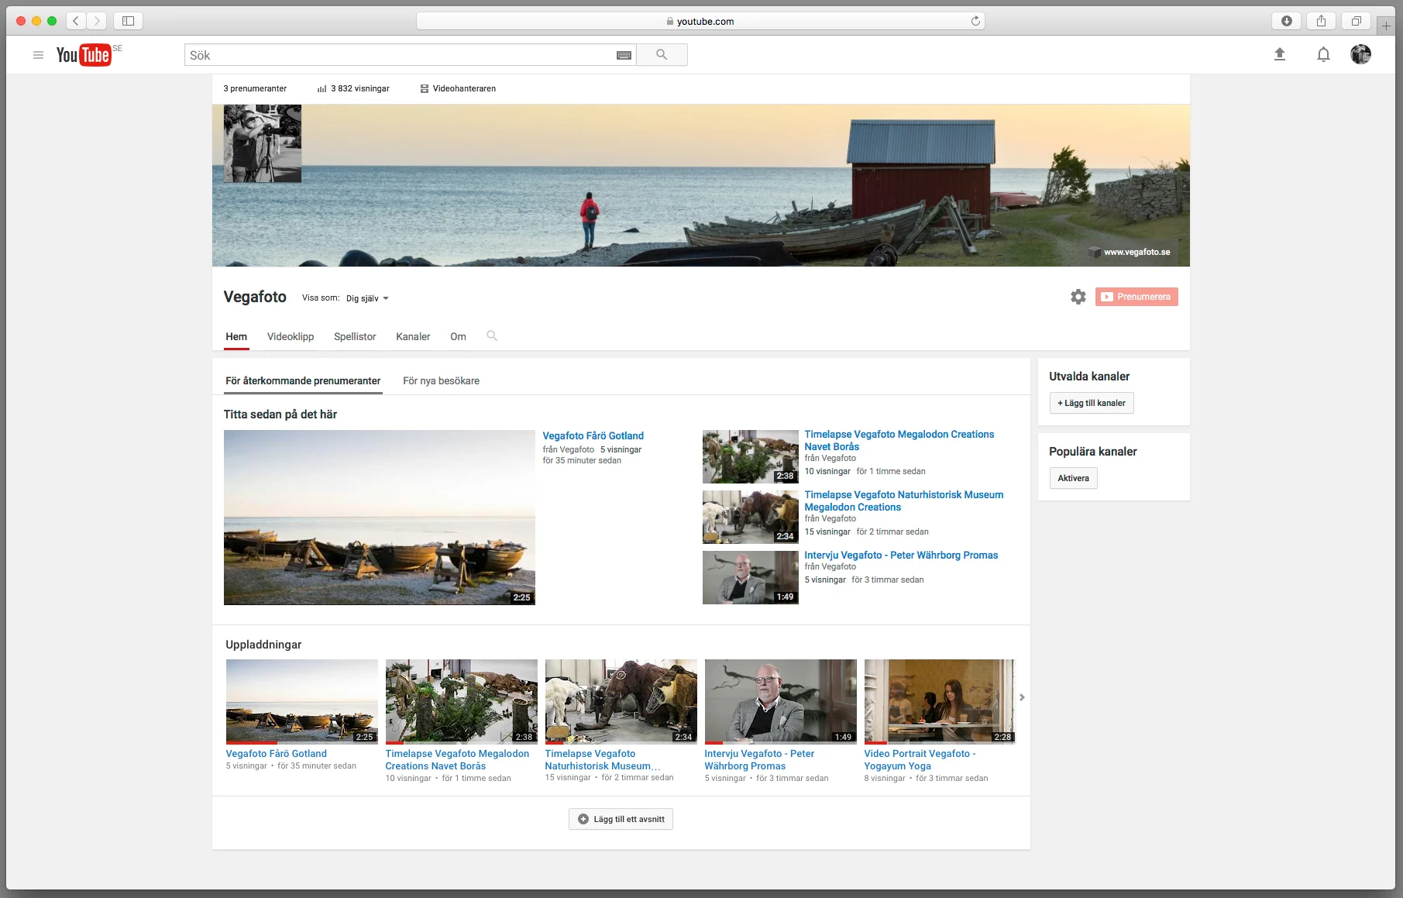Click the Prenumerera button

(x=1136, y=297)
